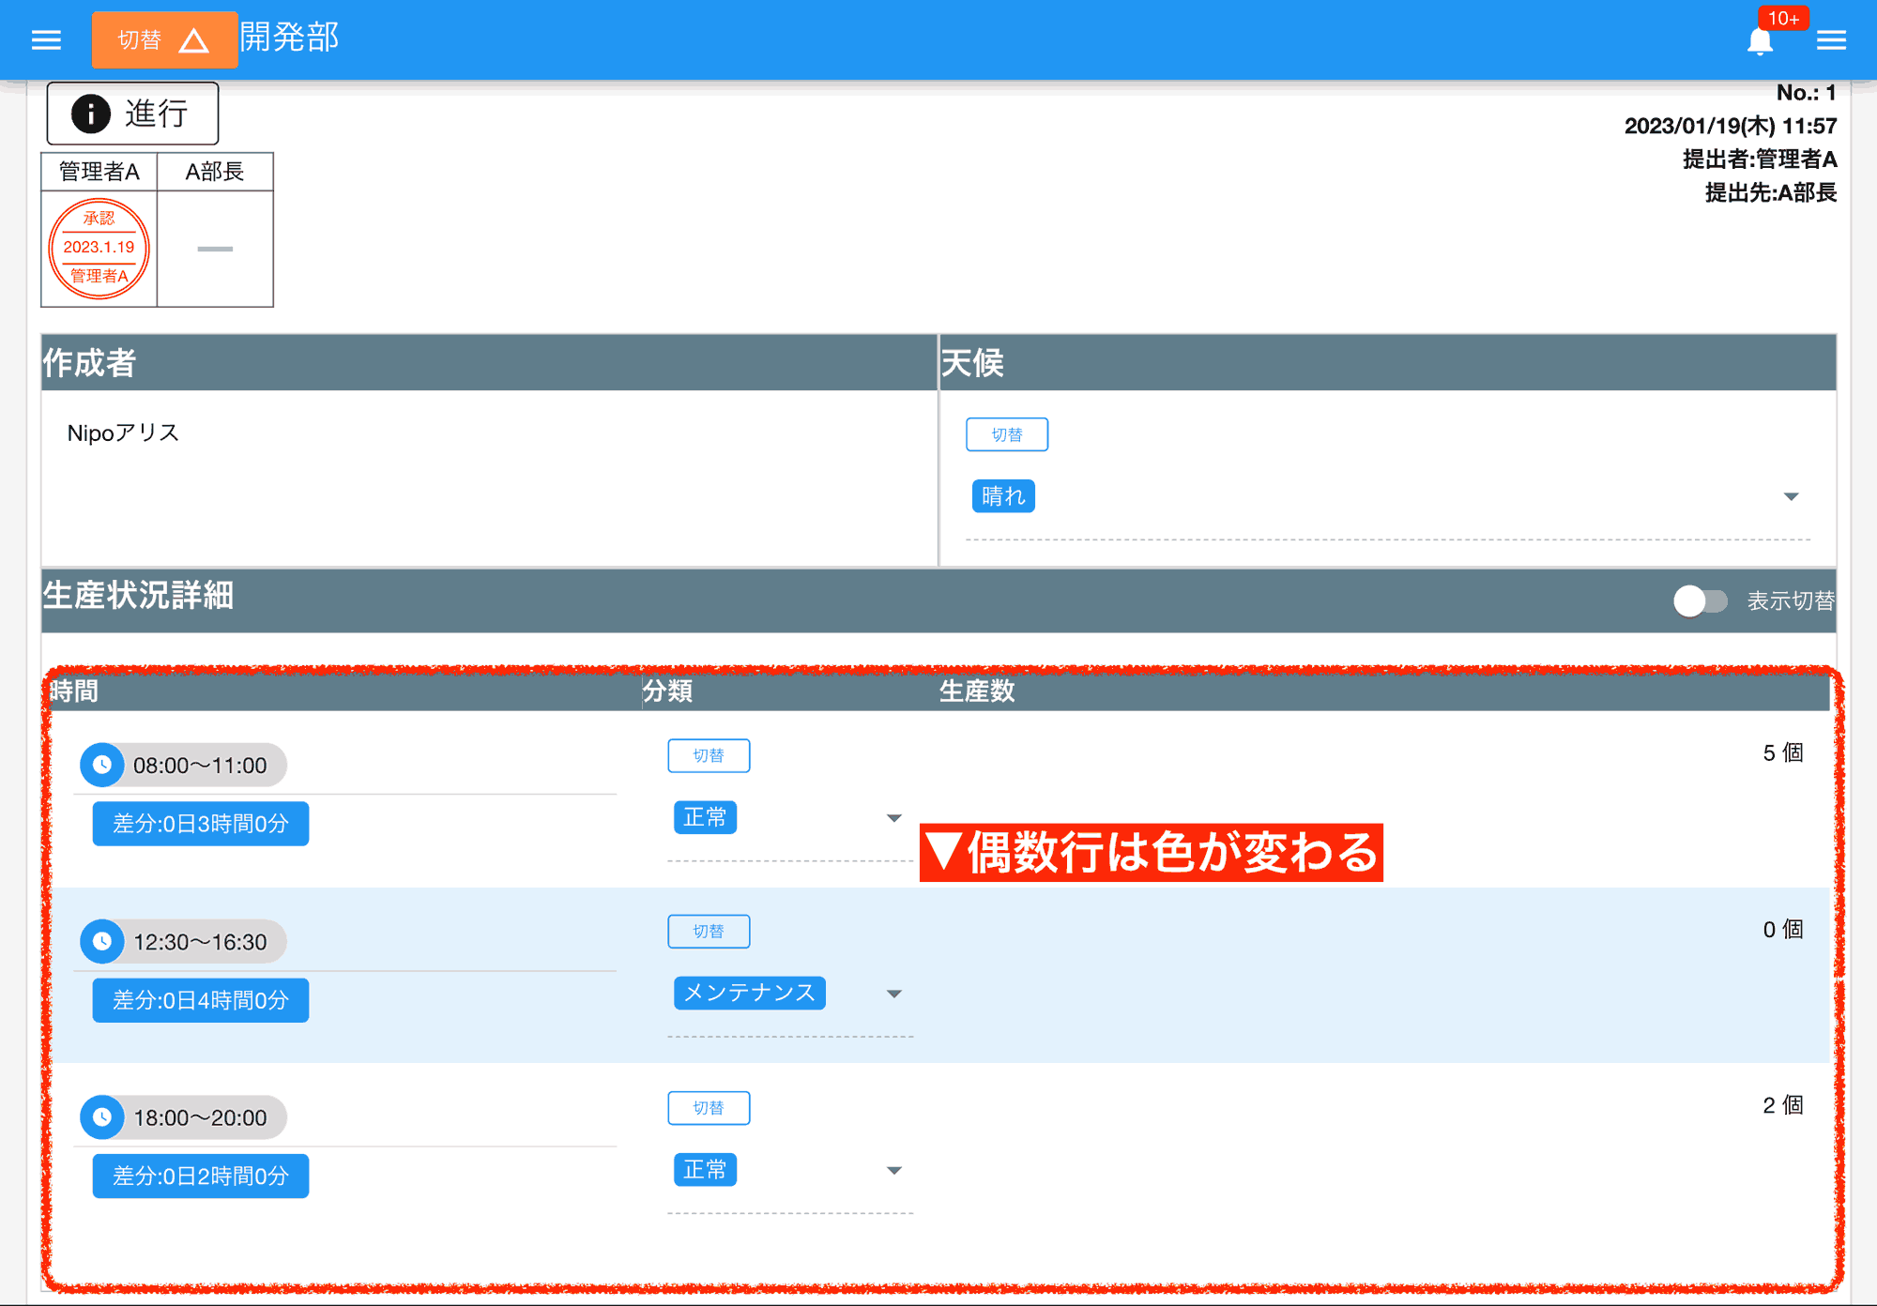The width and height of the screenshot is (1877, 1306).
Task: Open notifications via the bell icon
Action: tap(1761, 41)
